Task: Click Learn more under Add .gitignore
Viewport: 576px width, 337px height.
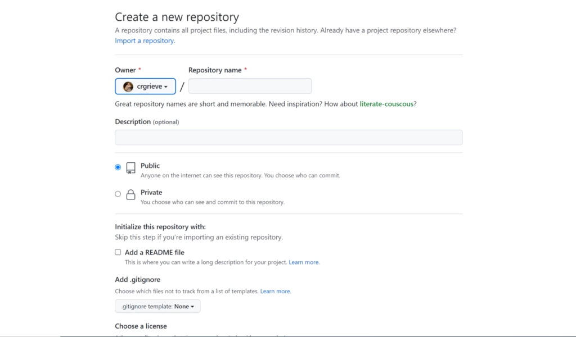Action: pyautogui.click(x=276, y=291)
